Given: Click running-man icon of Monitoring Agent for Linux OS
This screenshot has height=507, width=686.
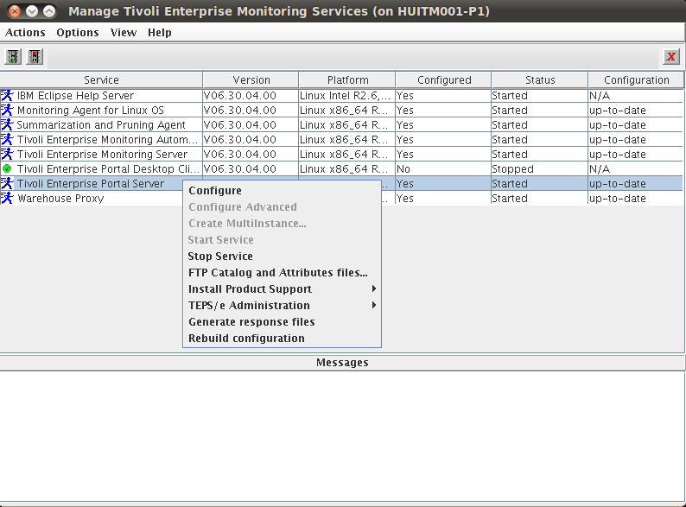Looking at the screenshot, I should point(7,111).
